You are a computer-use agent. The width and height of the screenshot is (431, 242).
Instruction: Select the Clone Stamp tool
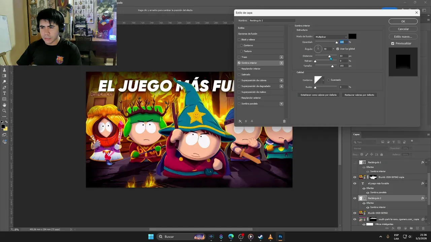click(x=4, y=70)
